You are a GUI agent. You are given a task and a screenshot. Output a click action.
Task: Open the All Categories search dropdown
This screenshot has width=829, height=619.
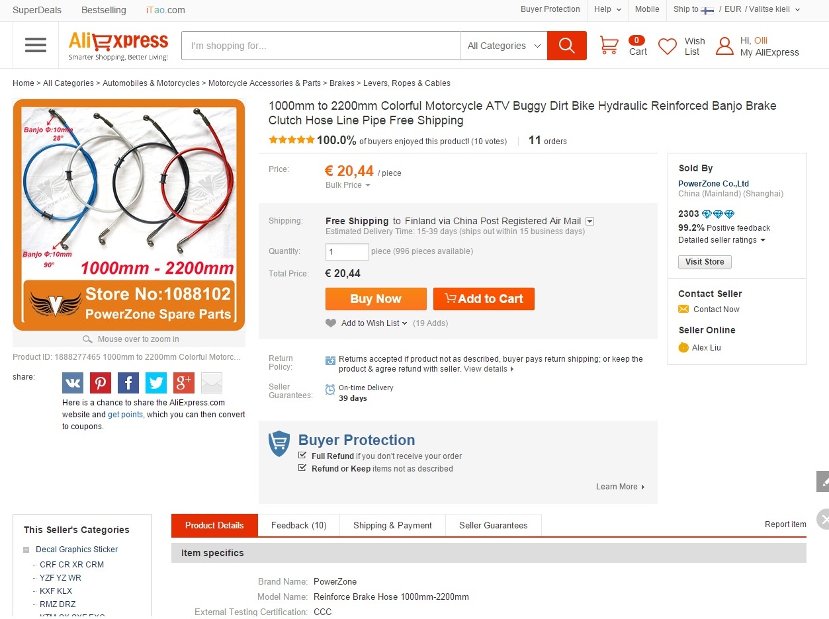pos(503,46)
